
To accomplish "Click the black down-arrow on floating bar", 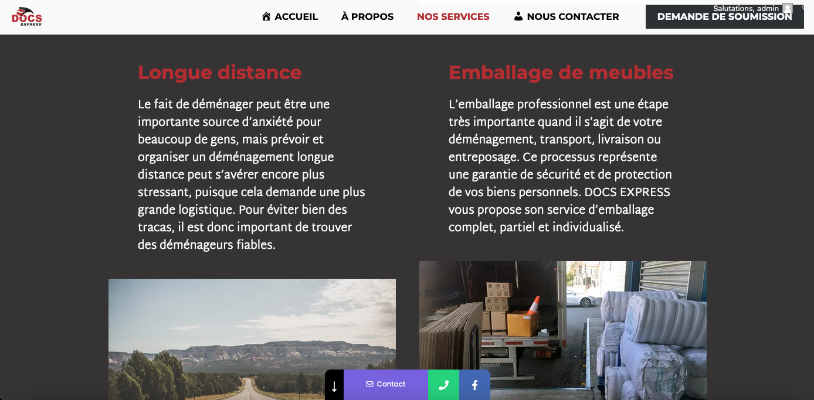I will [334, 385].
